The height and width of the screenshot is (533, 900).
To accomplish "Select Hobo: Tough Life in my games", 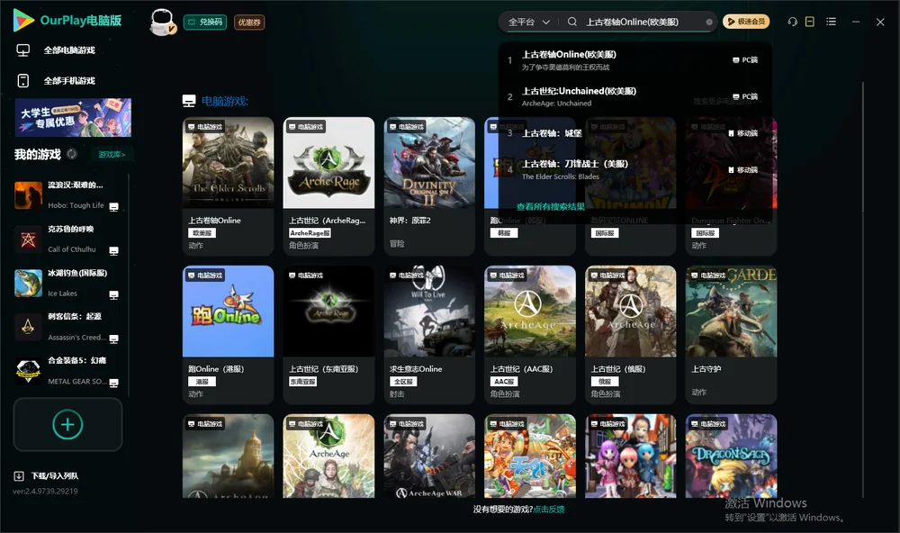I will tap(67, 195).
